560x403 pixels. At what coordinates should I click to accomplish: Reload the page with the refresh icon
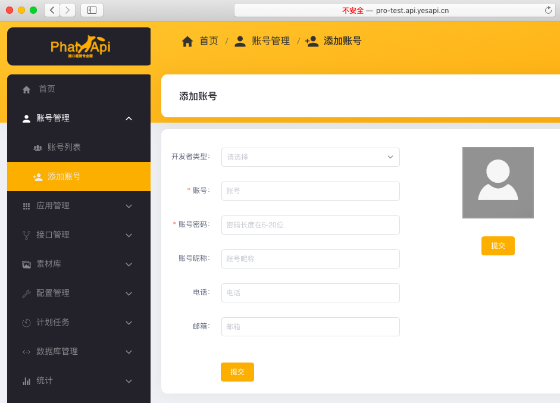pos(548,10)
